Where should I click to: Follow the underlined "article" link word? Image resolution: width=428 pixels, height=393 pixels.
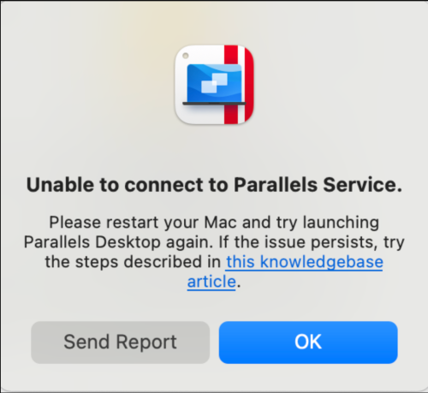pos(211,282)
